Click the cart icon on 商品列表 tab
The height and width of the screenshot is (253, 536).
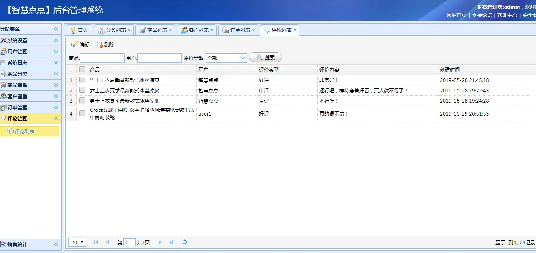[143, 30]
